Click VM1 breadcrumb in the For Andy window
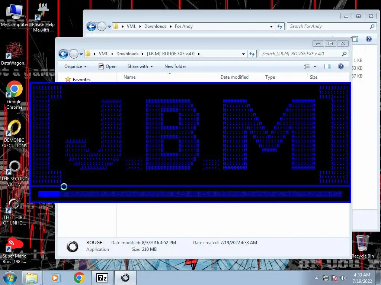The image size is (381, 285). coord(131,26)
